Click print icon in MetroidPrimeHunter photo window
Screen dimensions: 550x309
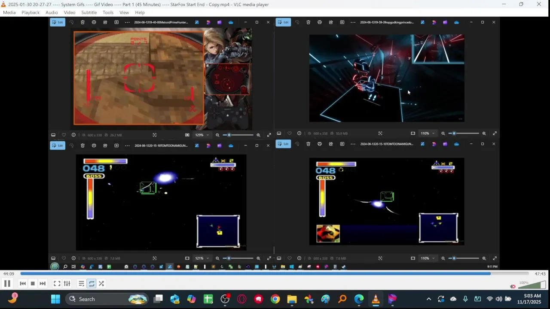tap(94, 22)
